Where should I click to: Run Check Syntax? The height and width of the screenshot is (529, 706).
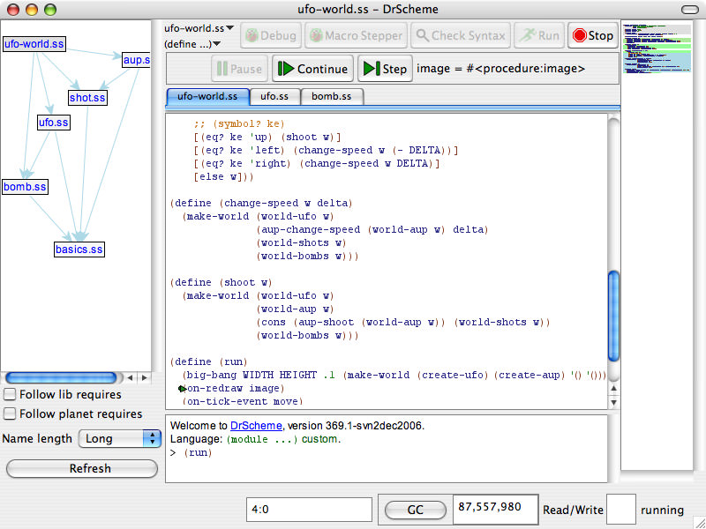pos(461,35)
